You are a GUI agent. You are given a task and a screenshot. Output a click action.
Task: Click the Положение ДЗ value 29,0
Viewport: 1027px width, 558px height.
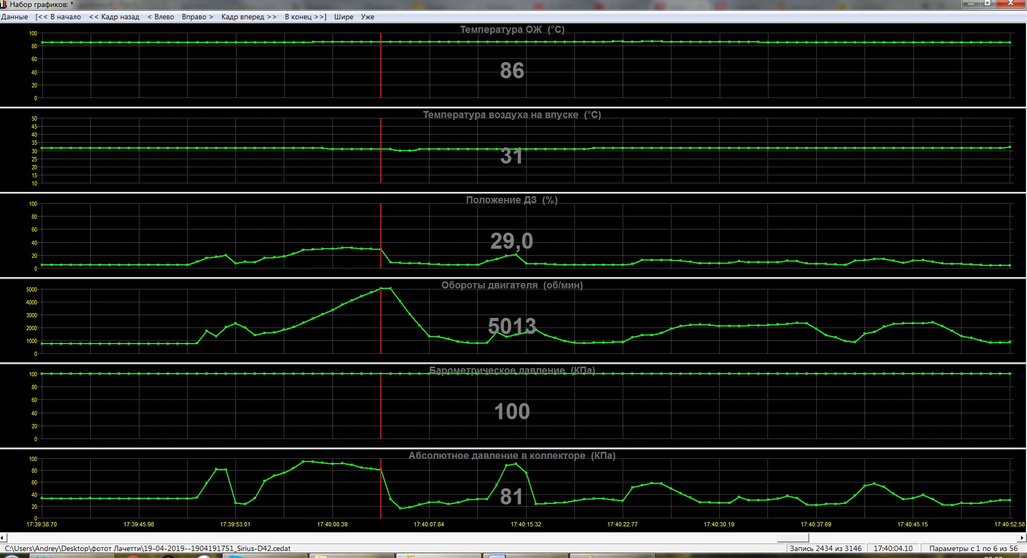512,241
